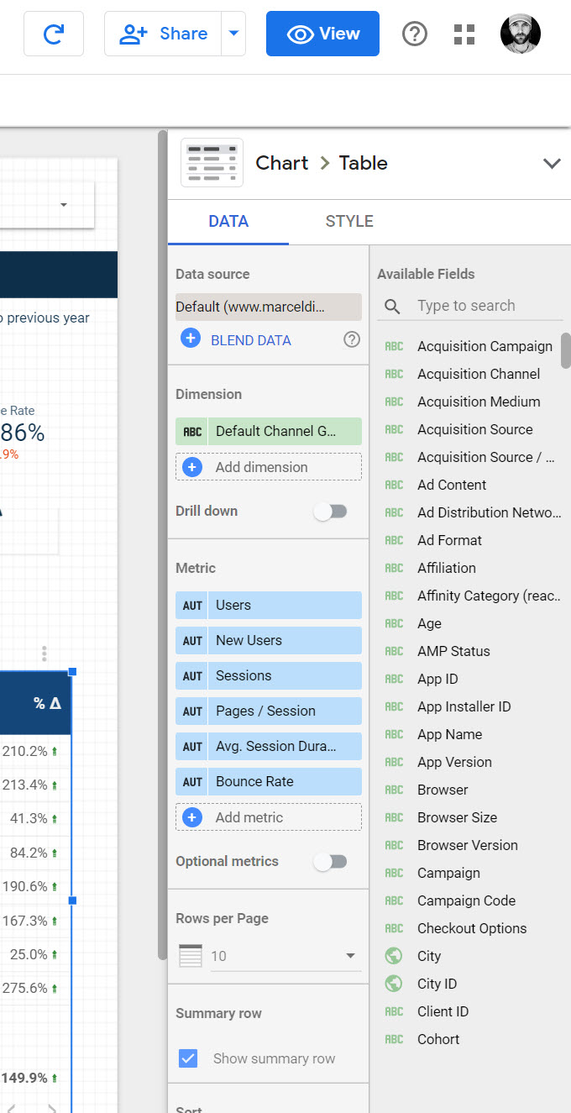
Task: Toggle the Drill down switch
Action: 330,511
